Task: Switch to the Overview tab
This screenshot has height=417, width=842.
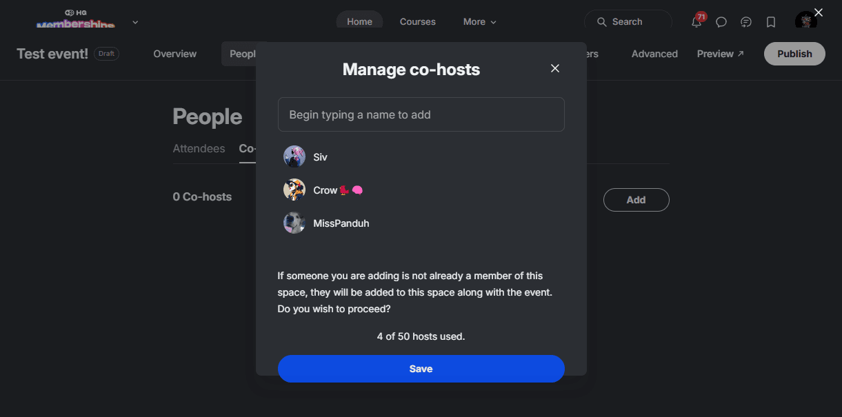Action: point(175,54)
